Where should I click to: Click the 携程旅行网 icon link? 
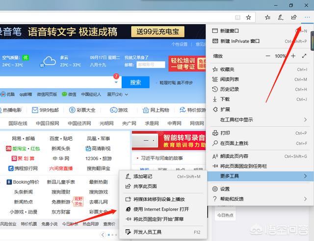tap(11, 169)
